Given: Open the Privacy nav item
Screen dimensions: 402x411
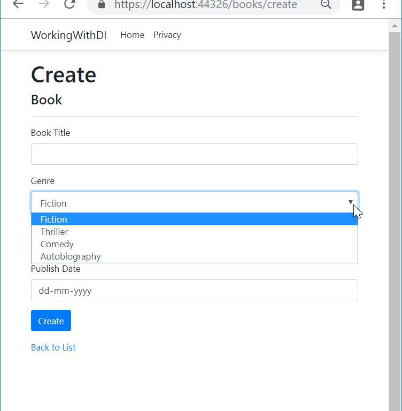Looking at the screenshot, I should click(x=167, y=35).
